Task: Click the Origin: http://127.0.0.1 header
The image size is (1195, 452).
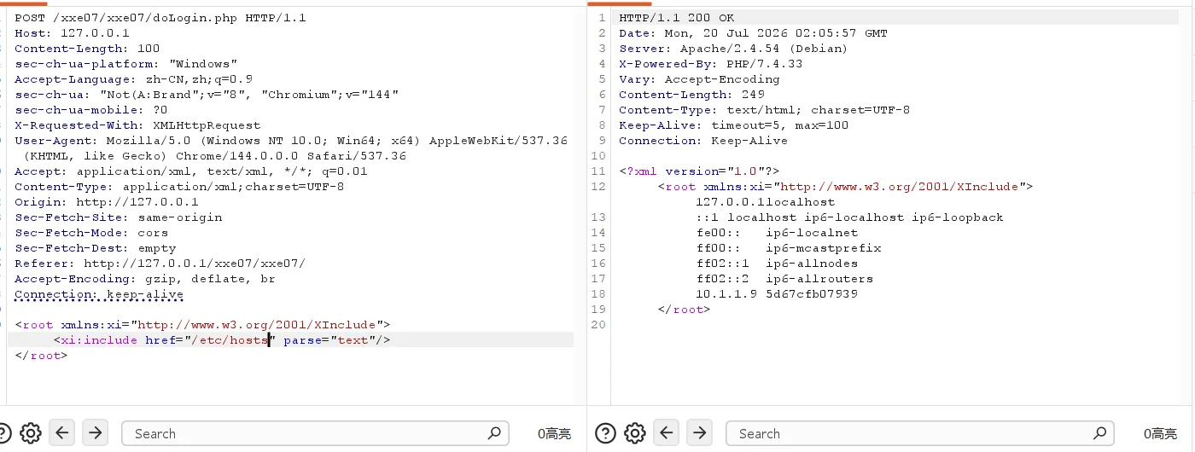Action: (x=107, y=202)
